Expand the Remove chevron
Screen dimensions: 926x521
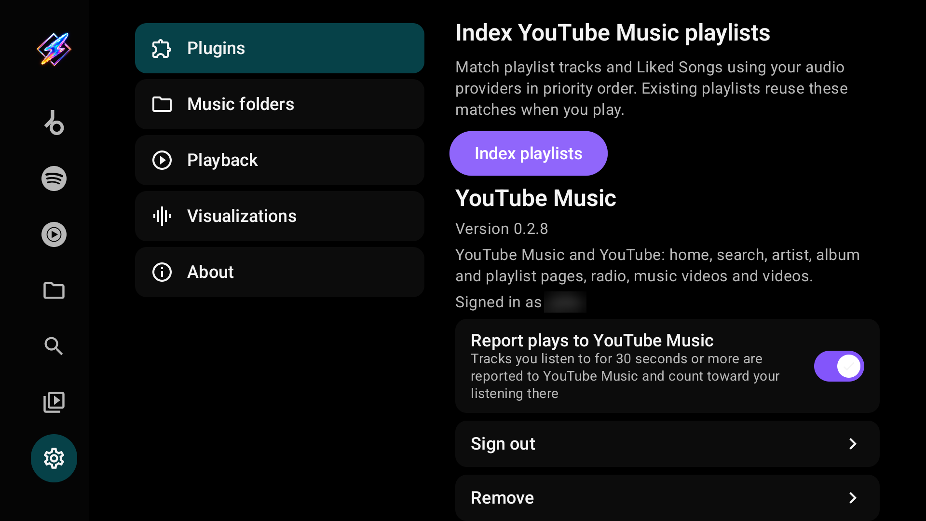coord(853,498)
